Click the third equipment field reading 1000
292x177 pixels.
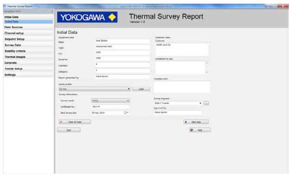[122, 53]
